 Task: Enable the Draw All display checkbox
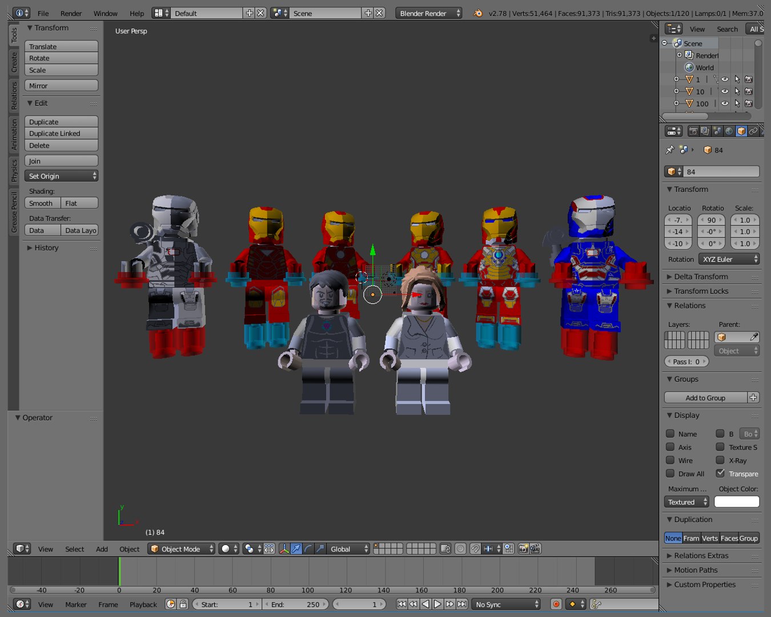670,473
